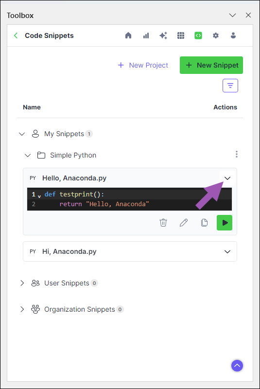This screenshot has height=389, width=260.
Task: Expand the Hi, Anaconda.py snippet
Action: click(227, 251)
